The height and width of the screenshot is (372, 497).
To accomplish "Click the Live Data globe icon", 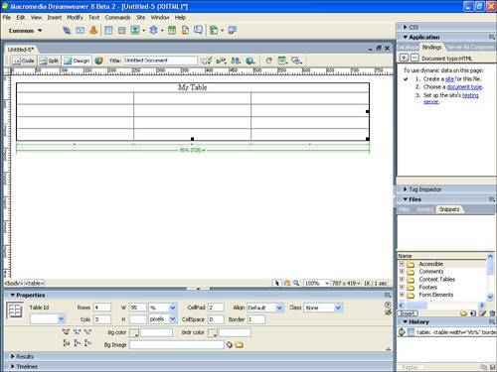I will pos(98,61).
